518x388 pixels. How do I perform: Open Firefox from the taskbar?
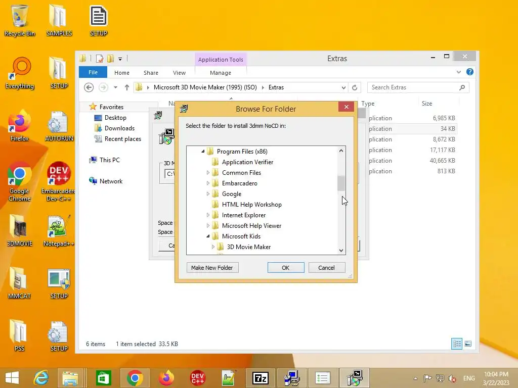coord(166,378)
